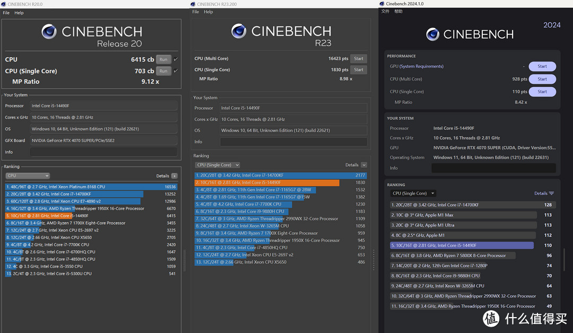573x333 pixels.
Task: Select R20 ranking row Intel Xeon CPU E7-4890 v2
Action: click(91, 201)
